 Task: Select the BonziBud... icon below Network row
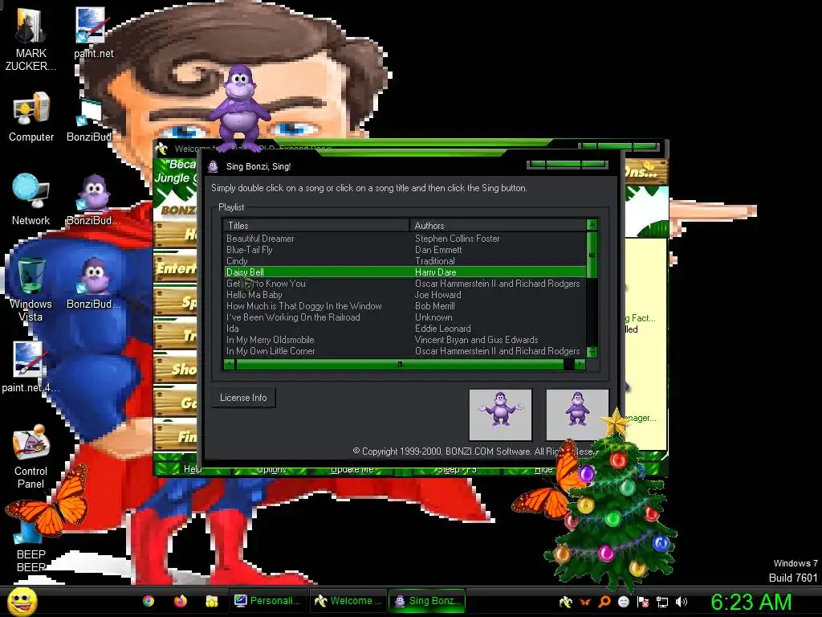(93, 200)
